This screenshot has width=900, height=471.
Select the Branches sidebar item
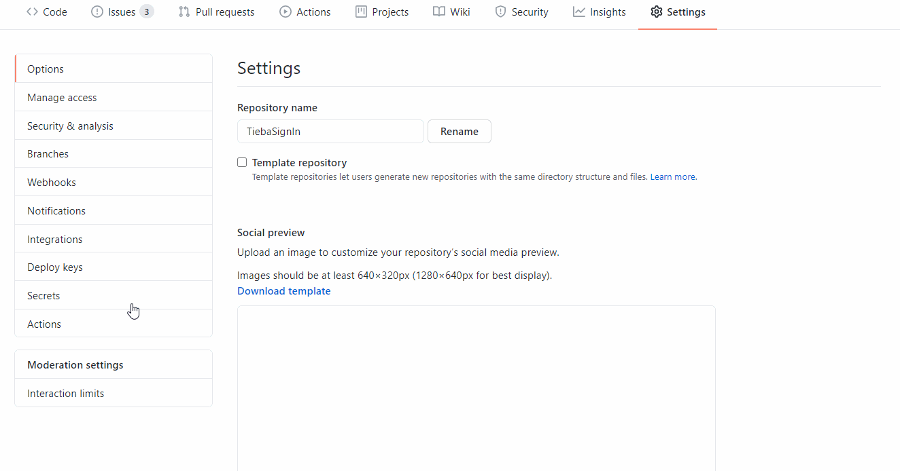[114, 153]
